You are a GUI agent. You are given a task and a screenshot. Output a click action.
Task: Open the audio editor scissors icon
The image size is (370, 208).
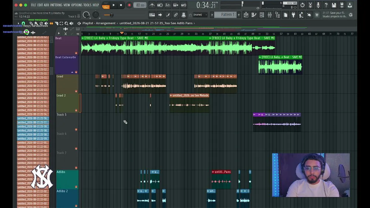coord(310,5)
